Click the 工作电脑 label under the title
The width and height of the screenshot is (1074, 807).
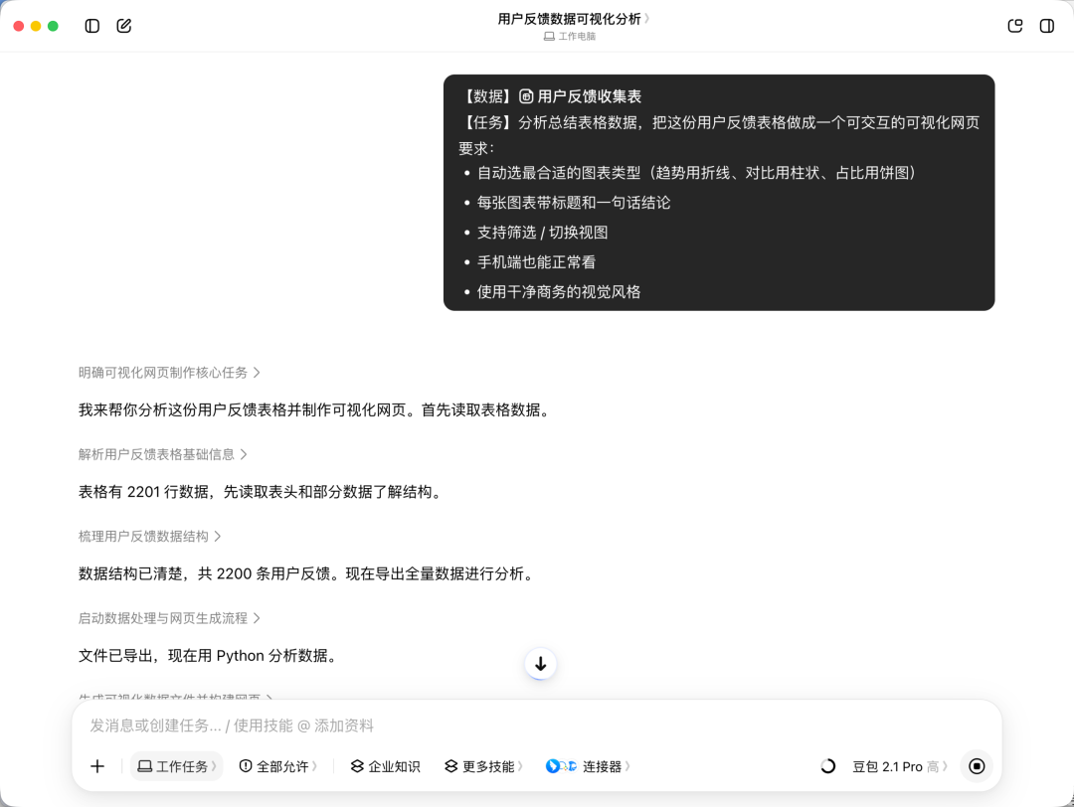pyautogui.click(x=570, y=37)
